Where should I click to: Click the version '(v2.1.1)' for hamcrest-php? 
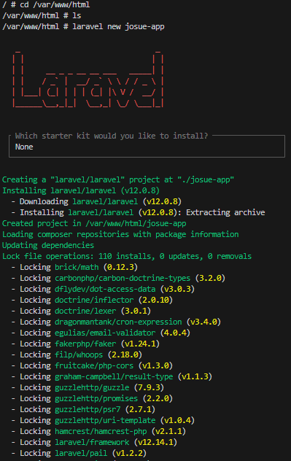[x=168, y=431]
